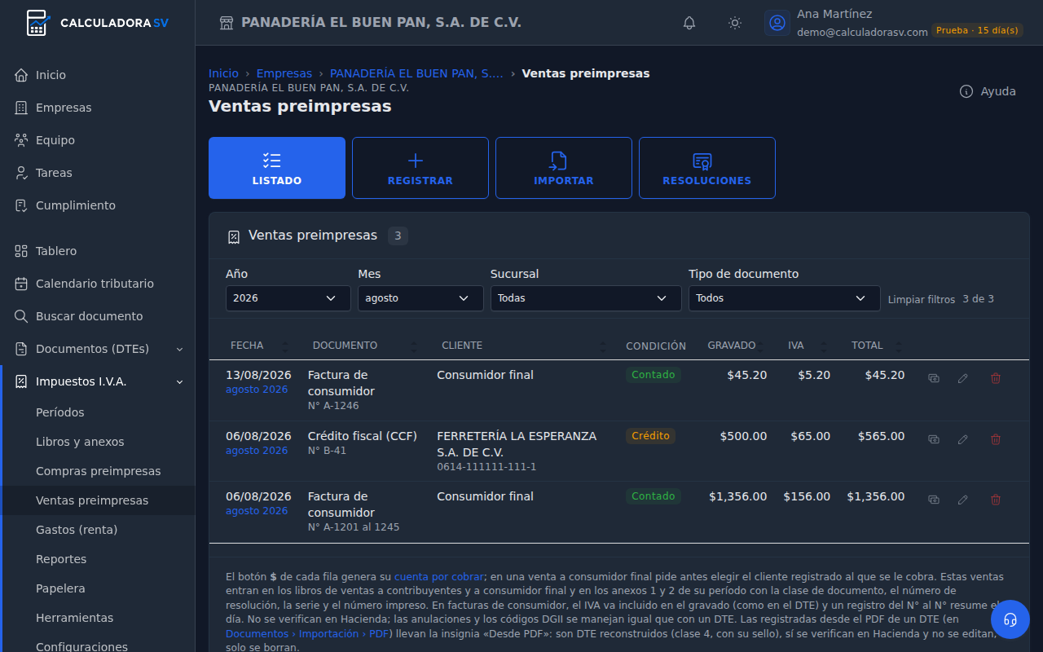Open the Tipo de documento dropdown
The height and width of the screenshot is (652, 1043).
pos(785,298)
